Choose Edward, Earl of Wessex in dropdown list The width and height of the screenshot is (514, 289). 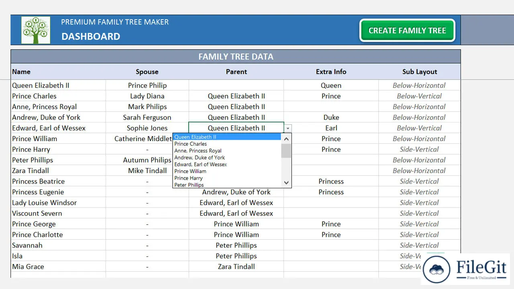pos(227,164)
